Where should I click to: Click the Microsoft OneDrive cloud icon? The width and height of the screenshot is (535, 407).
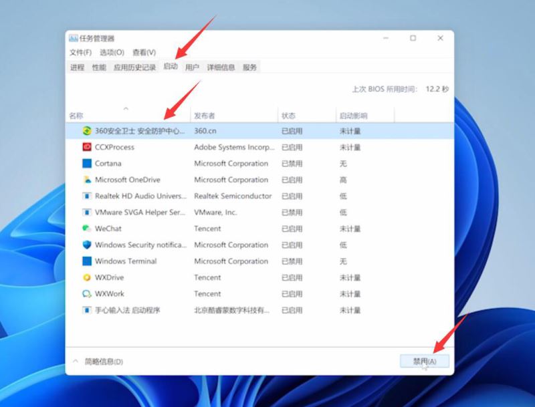[x=86, y=180]
